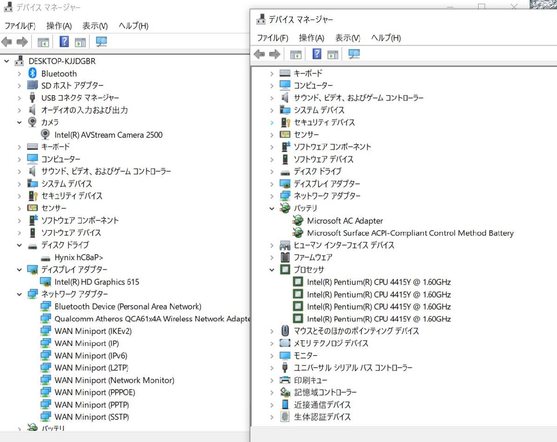Click モニター icon in right window
The image size is (557, 442).
[285, 356]
